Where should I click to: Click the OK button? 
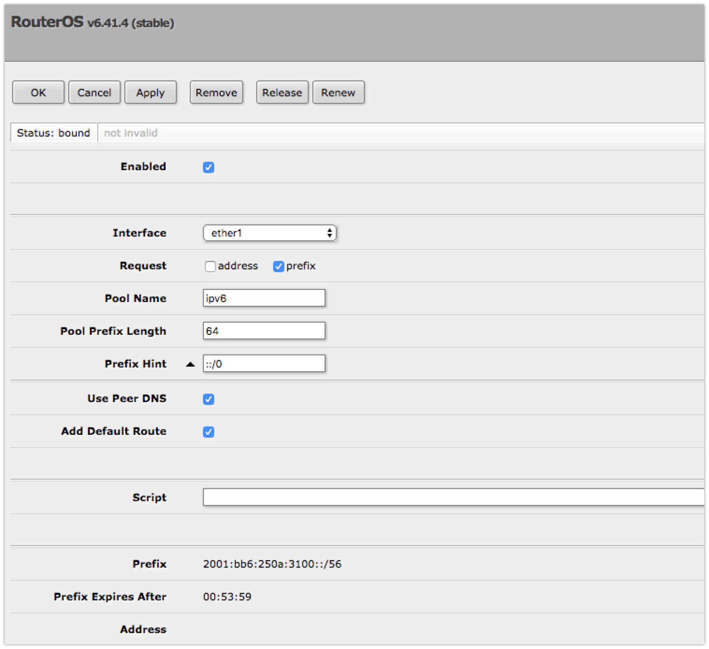coord(38,92)
